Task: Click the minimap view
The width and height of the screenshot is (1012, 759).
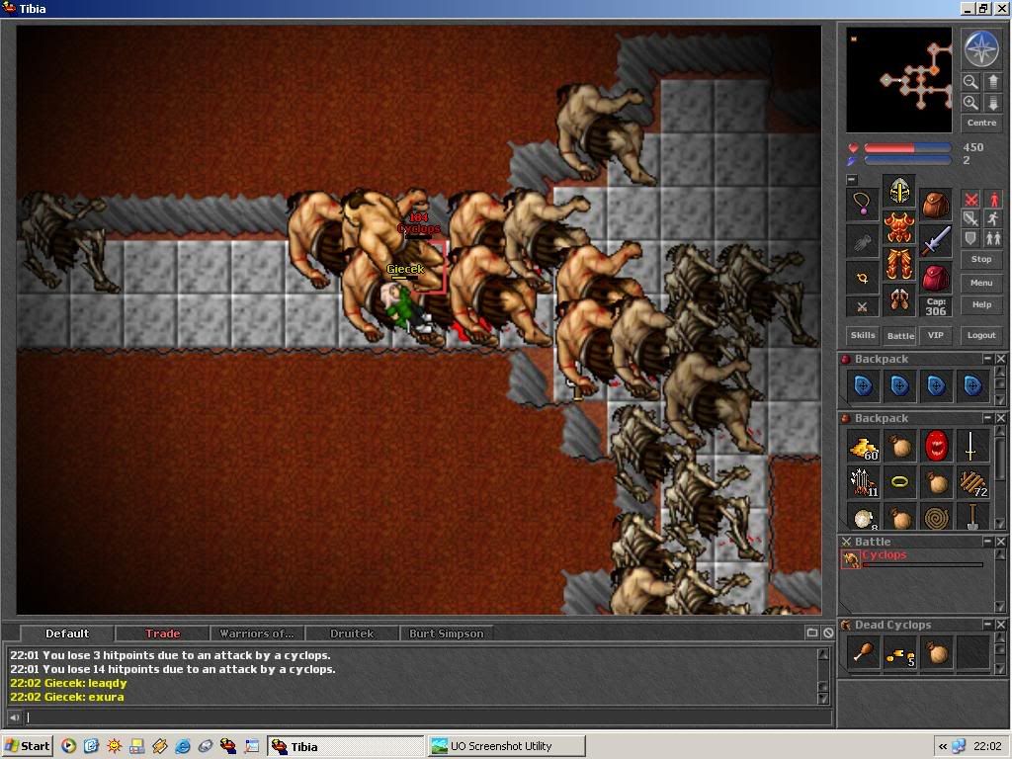Action: point(898,80)
